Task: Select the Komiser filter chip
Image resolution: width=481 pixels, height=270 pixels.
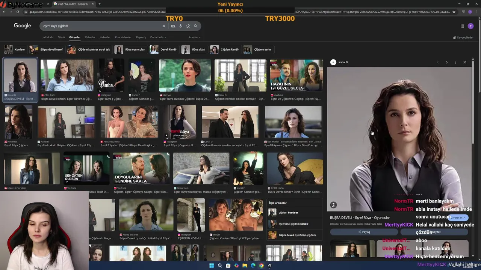Action: 15,49
